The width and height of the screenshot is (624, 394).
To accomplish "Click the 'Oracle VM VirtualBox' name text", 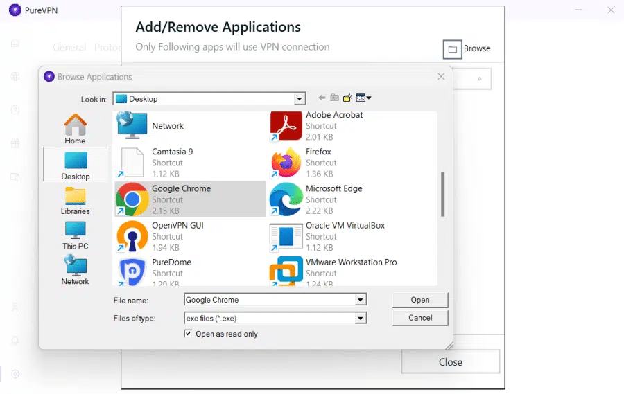I will 345,226.
